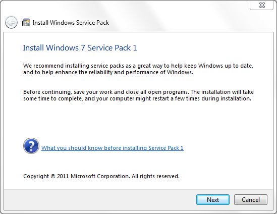Click the gray footer bar left of Next
Image resolution: width=277 pixels, height=214 pixels.
[x=99, y=200]
